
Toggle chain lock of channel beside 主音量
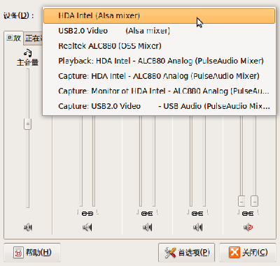click(87, 213)
